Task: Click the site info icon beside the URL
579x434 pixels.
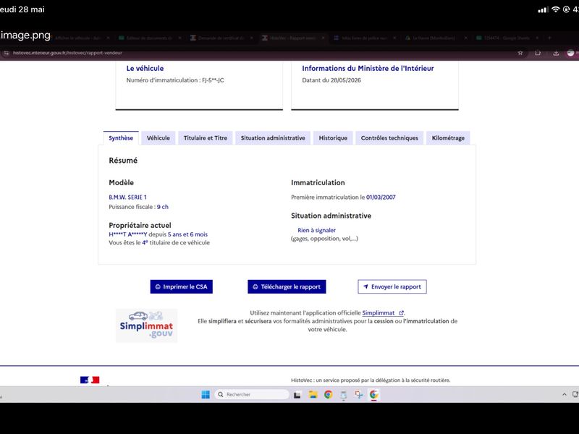Action: (x=6, y=53)
